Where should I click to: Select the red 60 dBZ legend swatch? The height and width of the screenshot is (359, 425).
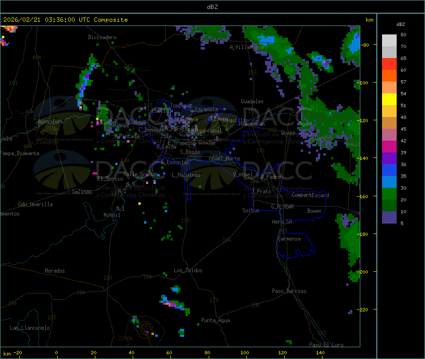(x=389, y=64)
